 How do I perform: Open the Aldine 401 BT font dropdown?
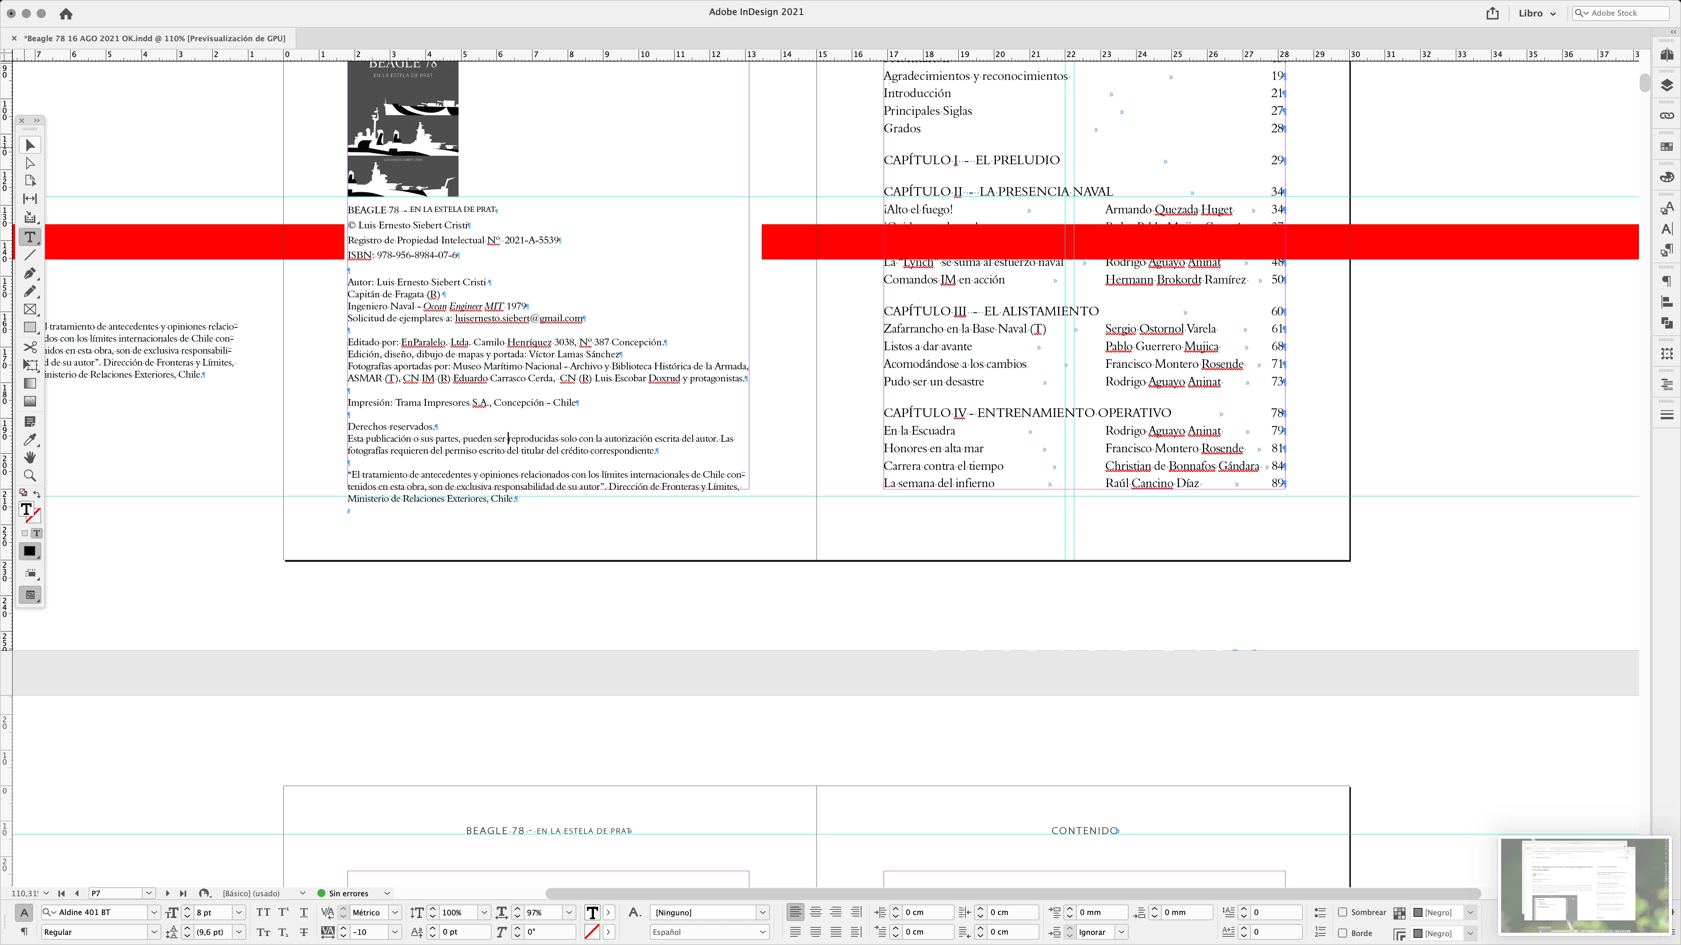coord(154,912)
